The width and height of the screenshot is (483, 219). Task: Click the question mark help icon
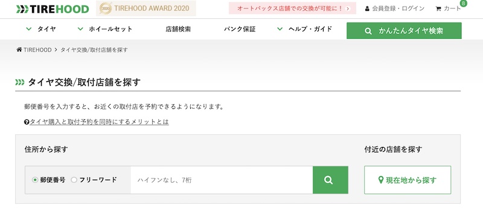(27, 122)
